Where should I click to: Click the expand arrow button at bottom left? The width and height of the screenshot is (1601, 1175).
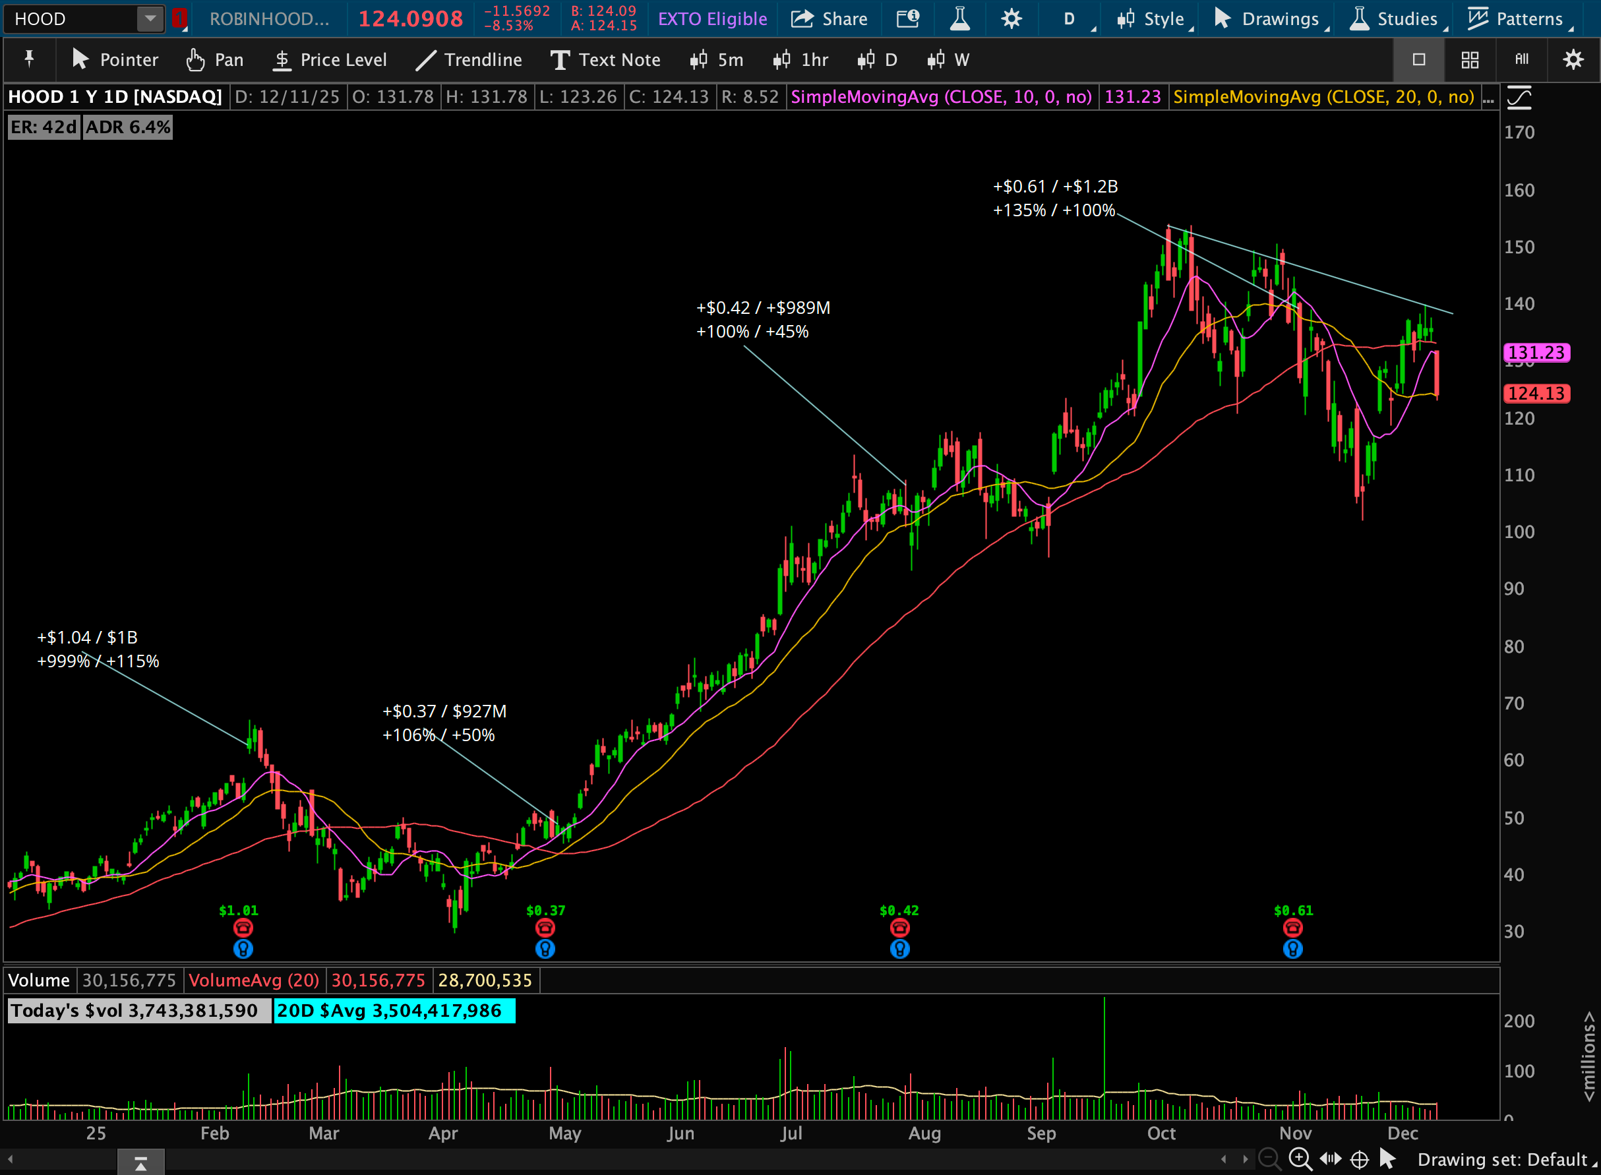coord(141,1164)
